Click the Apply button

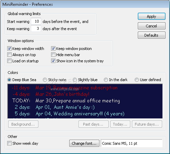pos(151,16)
